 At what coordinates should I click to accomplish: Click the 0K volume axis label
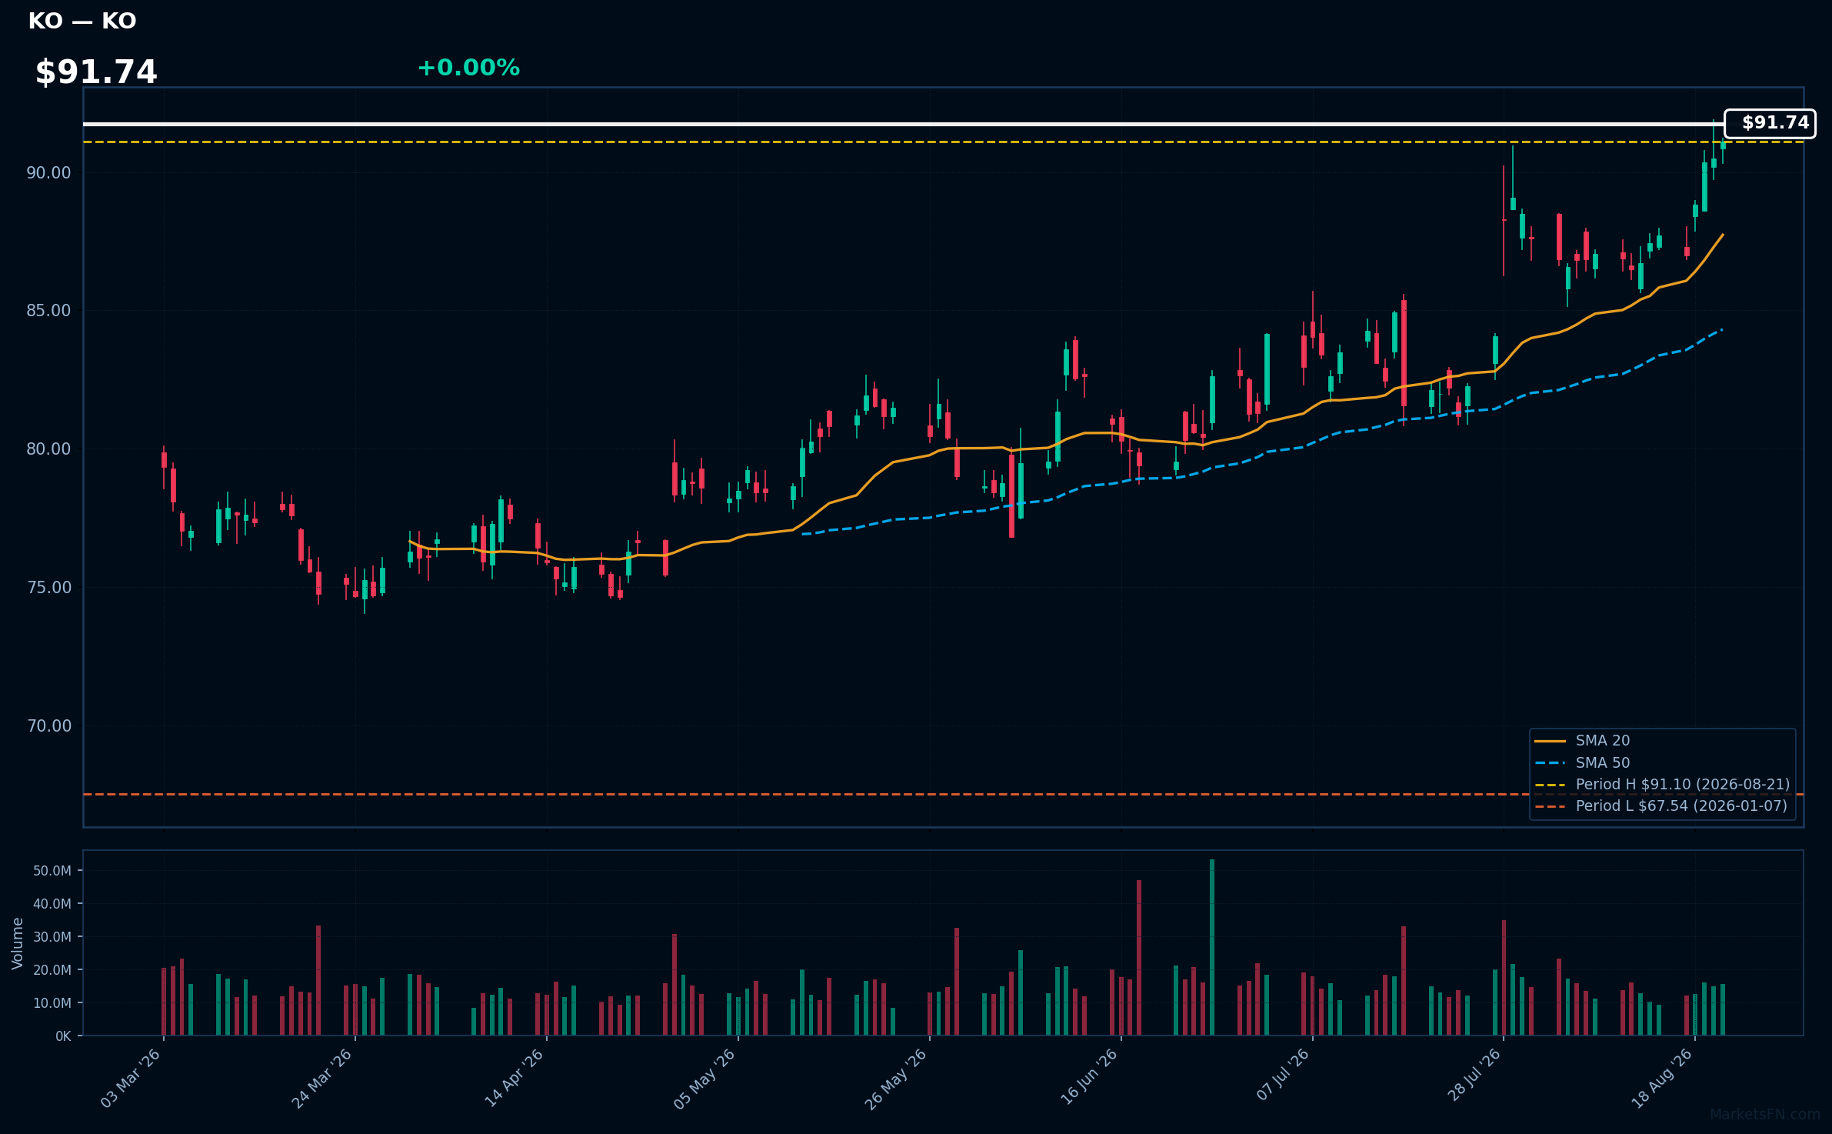click(63, 1036)
